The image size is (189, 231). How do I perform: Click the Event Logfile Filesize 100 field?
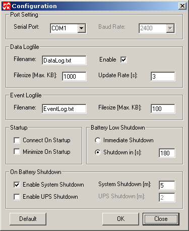(x=163, y=108)
